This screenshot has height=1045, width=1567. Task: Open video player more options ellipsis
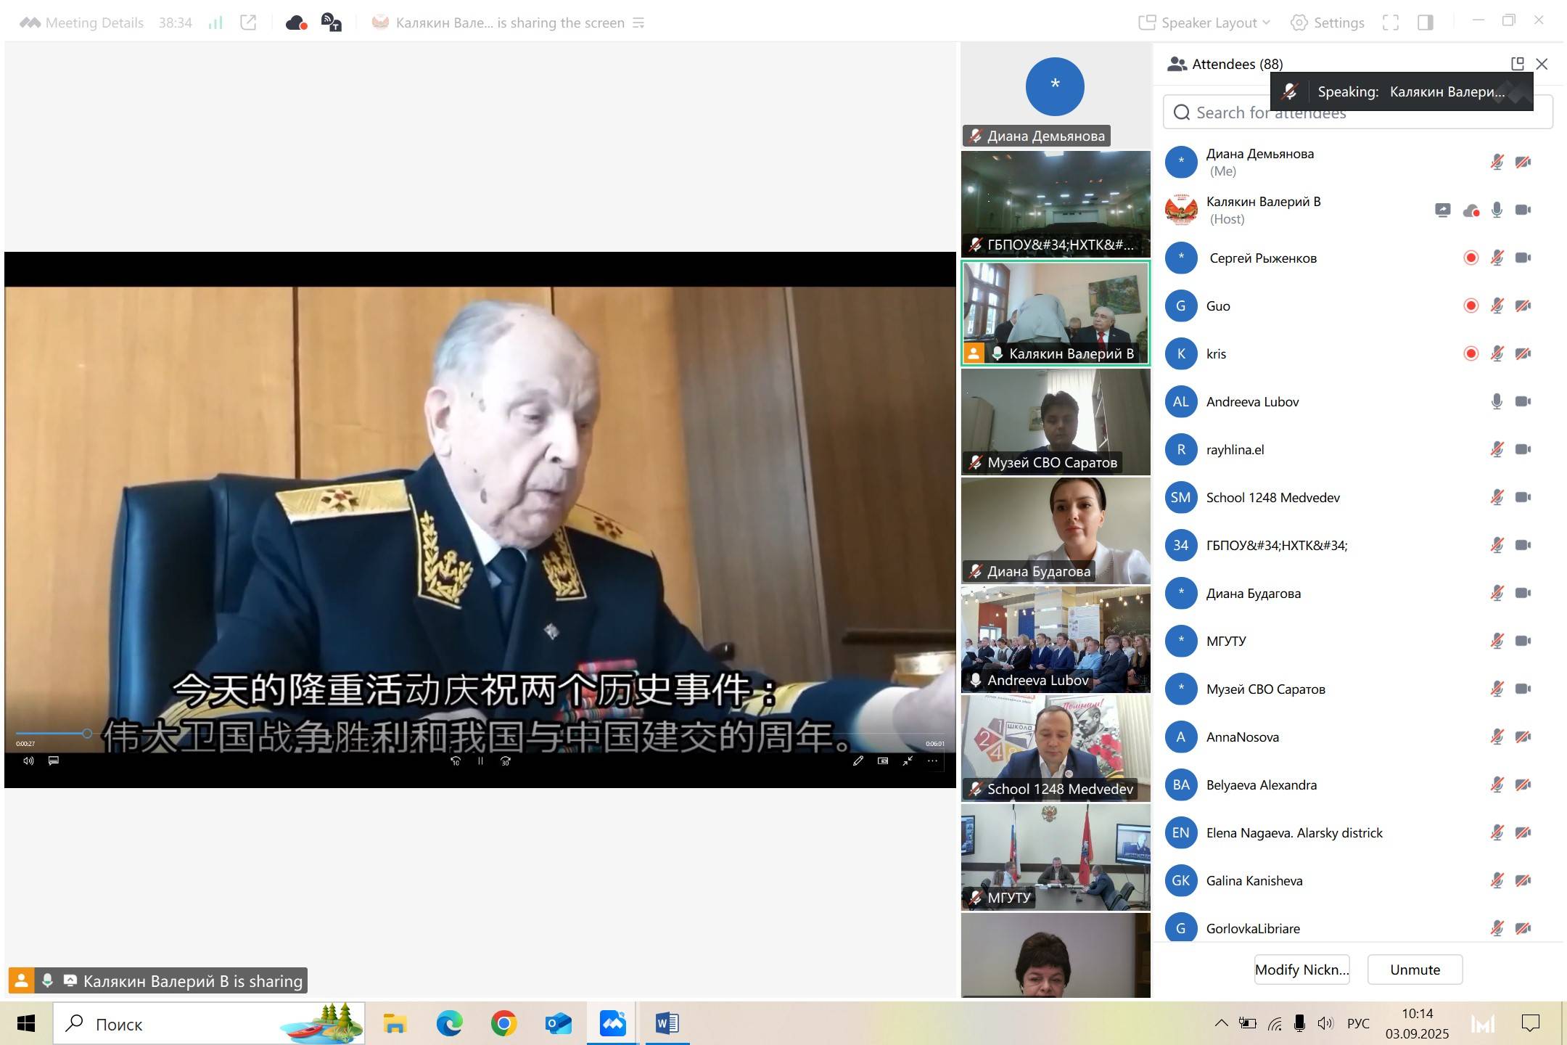[x=932, y=761]
